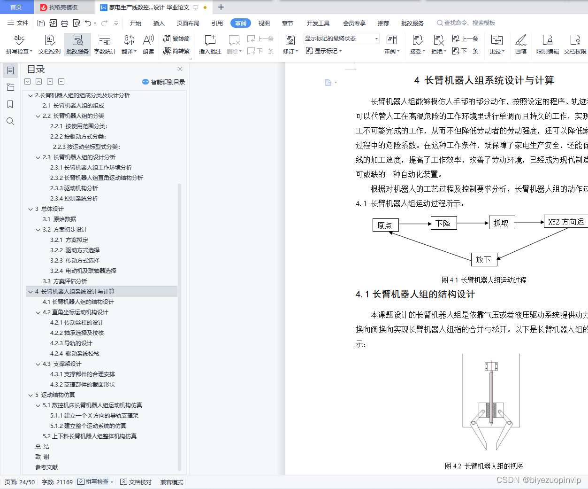Switch to the 插入 ribbon tab
588x489 pixels.
(159, 23)
